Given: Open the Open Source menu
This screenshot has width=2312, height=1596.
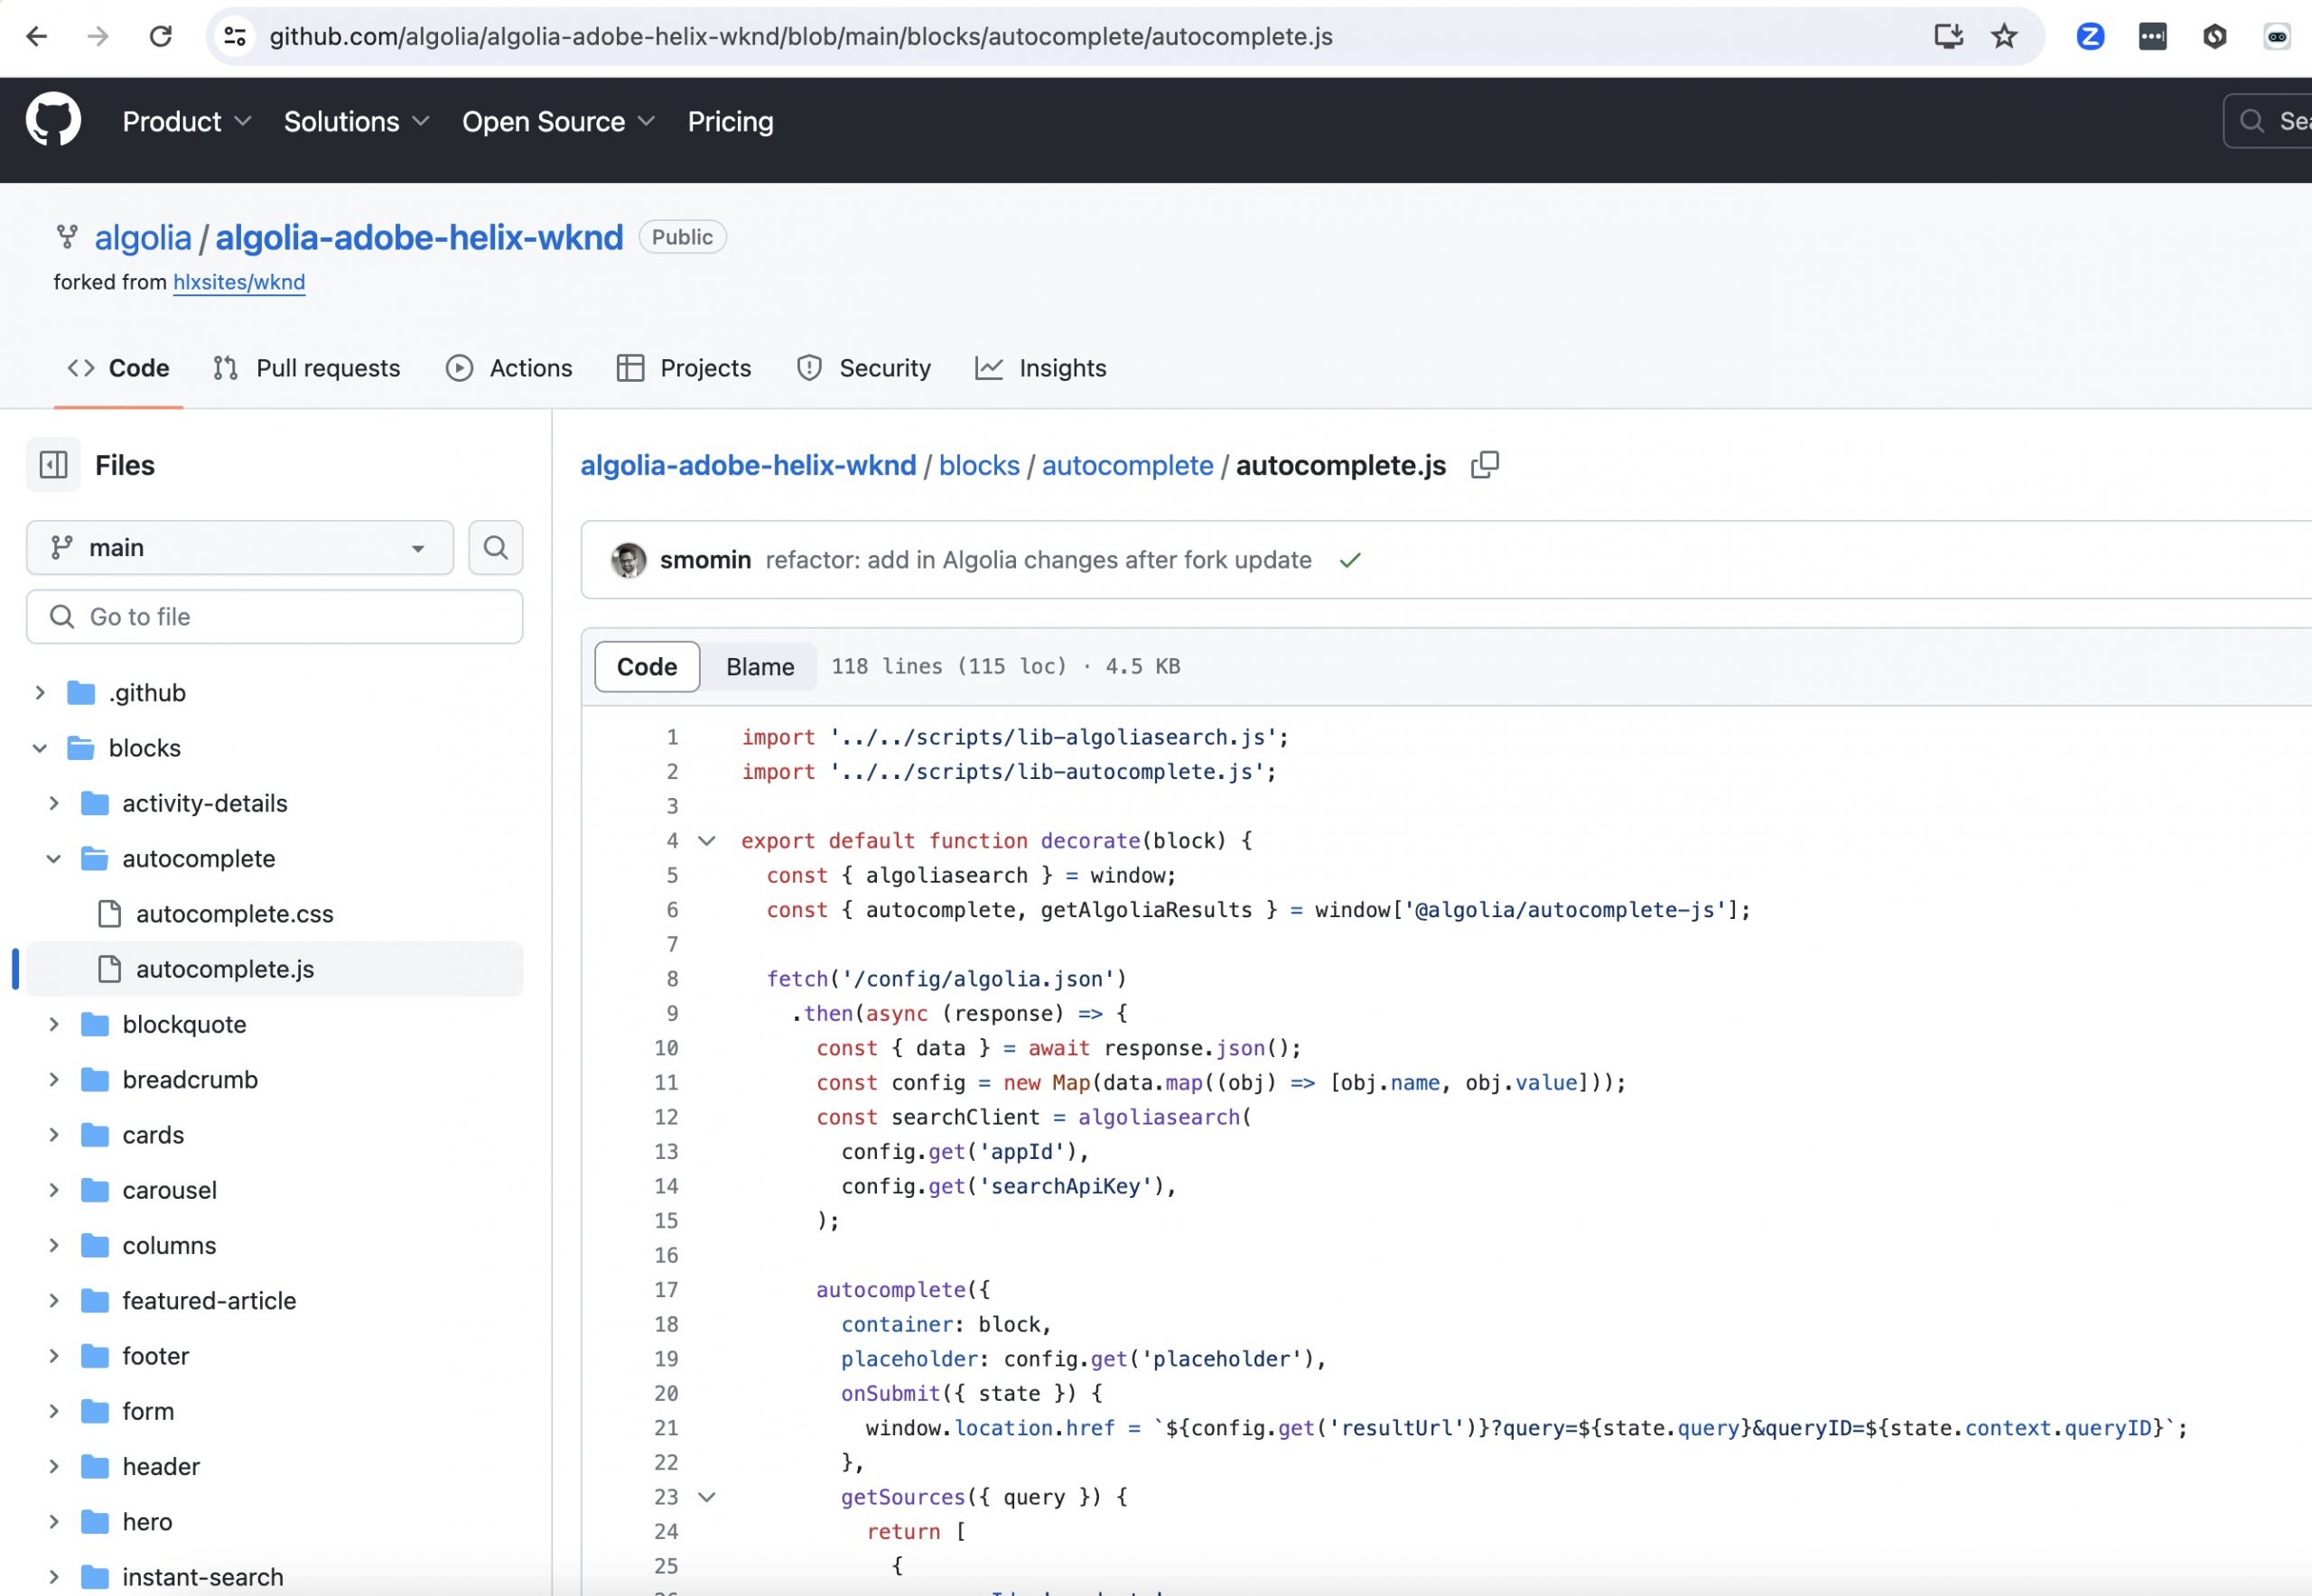Looking at the screenshot, I should (x=558, y=122).
